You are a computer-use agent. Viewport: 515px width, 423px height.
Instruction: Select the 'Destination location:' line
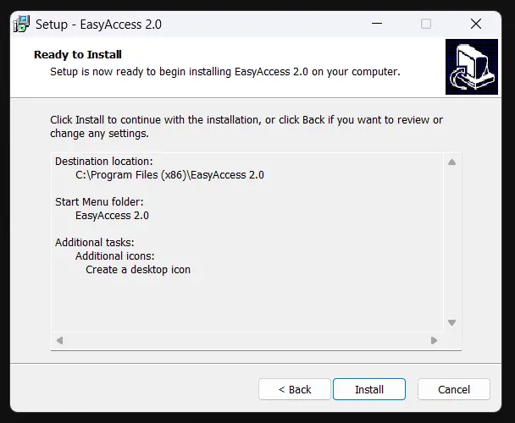coord(104,162)
